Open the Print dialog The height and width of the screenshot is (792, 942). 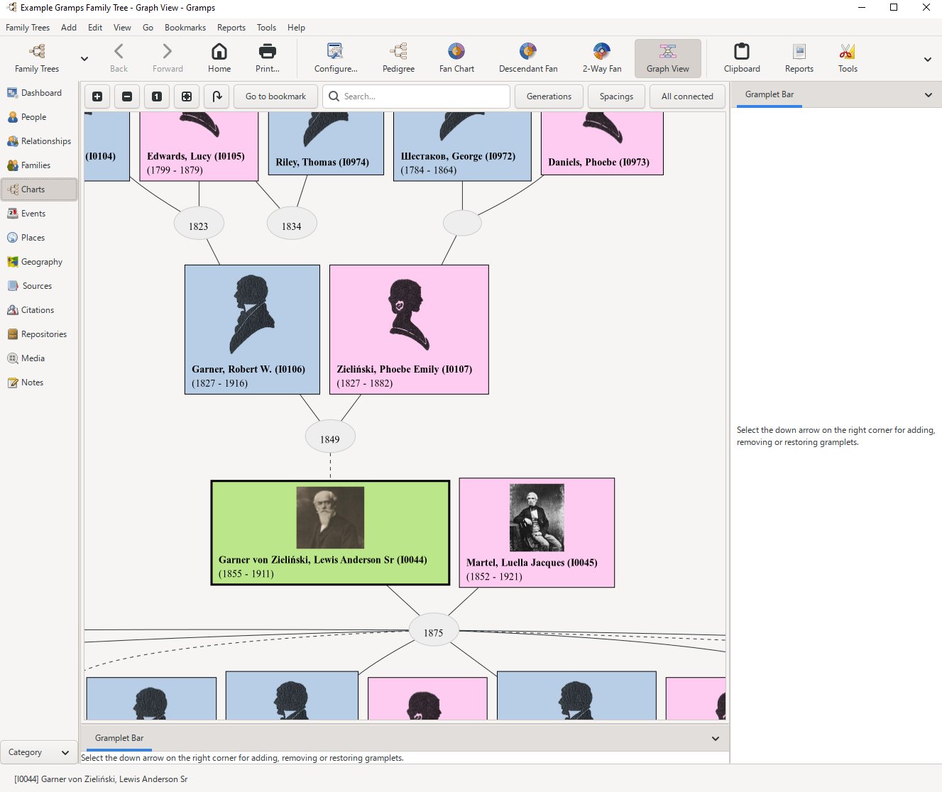(268, 58)
